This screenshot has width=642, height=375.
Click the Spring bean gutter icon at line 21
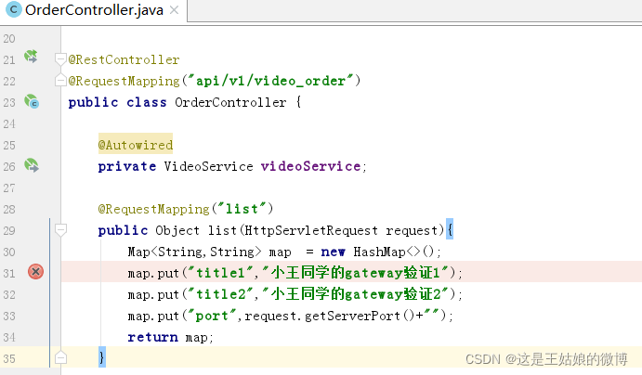pyautogui.click(x=31, y=57)
